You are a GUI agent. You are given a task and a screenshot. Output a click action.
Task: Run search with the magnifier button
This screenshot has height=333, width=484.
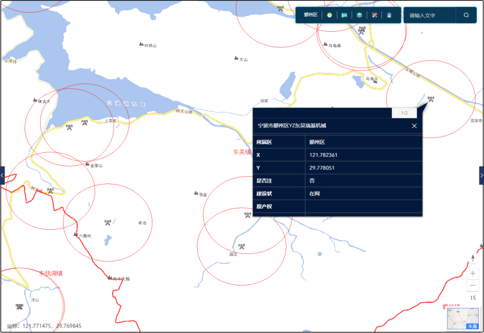pyautogui.click(x=466, y=15)
